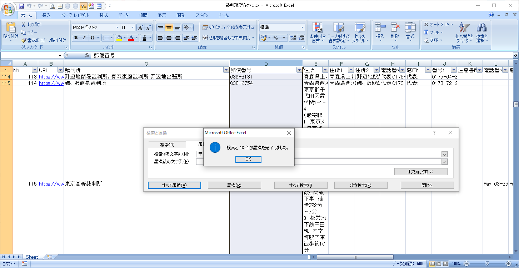The height and width of the screenshot is (268, 519).
Task: Open cell styles (セルのスタイル)
Action: [360, 32]
